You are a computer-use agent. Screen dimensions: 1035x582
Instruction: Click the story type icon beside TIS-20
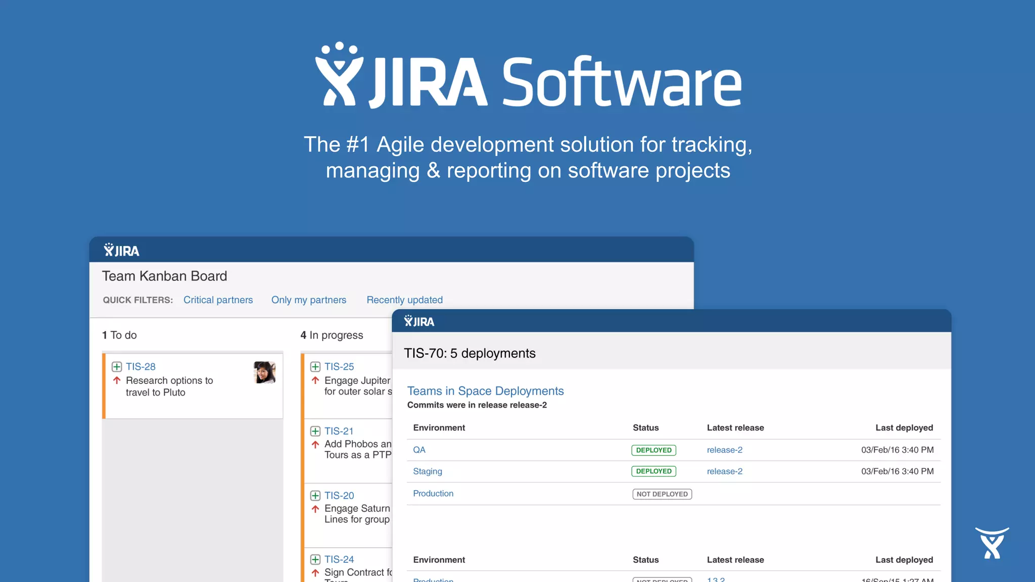click(315, 496)
